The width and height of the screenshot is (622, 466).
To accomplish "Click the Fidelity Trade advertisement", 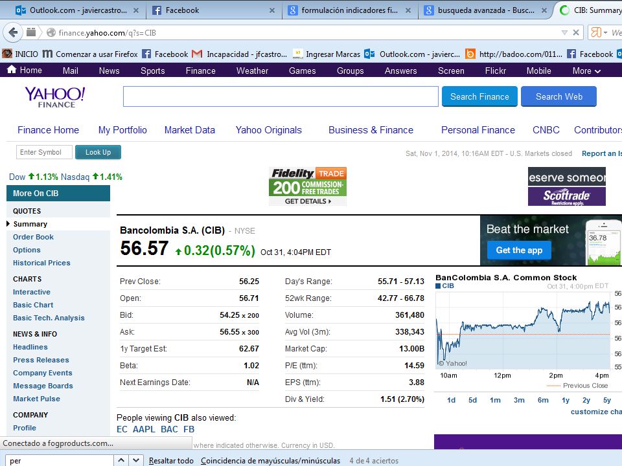I will [x=307, y=186].
